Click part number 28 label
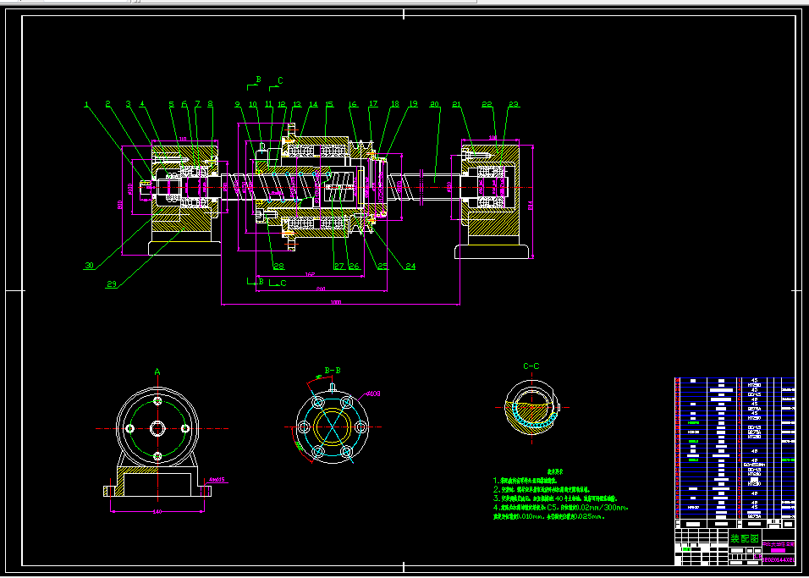809x578 pixels. click(x=279, y=267)
